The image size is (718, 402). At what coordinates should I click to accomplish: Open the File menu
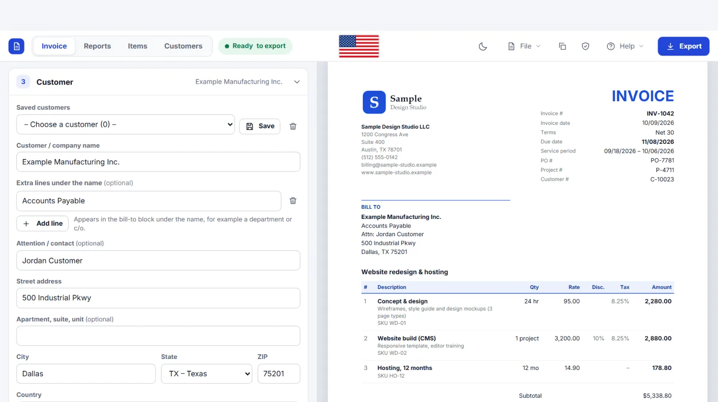click(524, 46)
